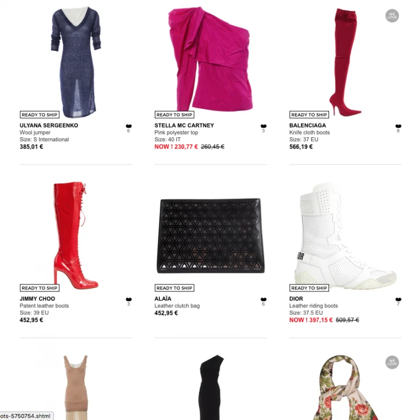
Task: Click heart icon for Stella McCartney top
Action: tap(264, 126)
